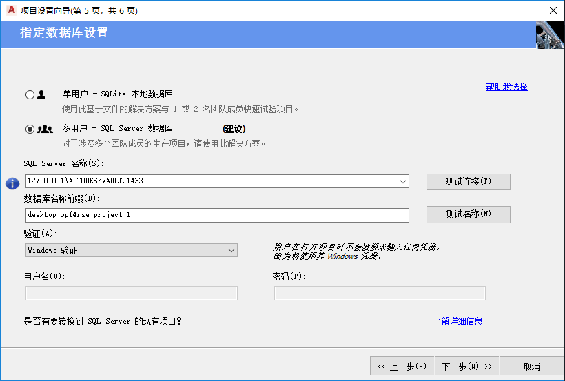
Task: Click the AutoCAD logo in title bar
Action: click(12, 10)
